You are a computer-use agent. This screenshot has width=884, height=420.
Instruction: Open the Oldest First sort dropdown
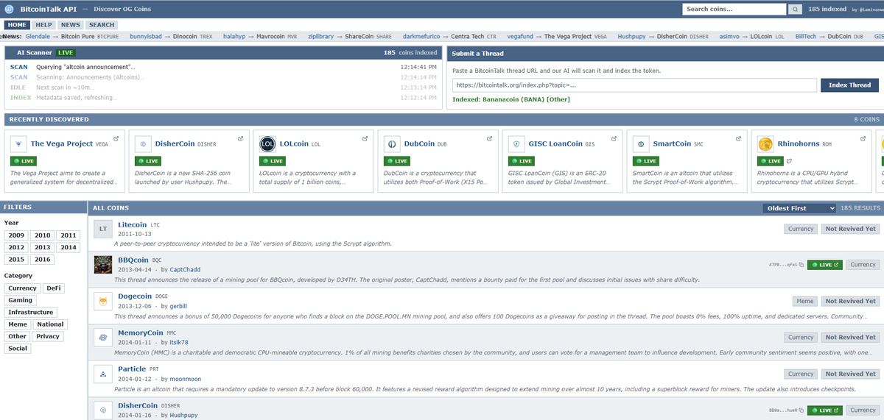point(799,208)
